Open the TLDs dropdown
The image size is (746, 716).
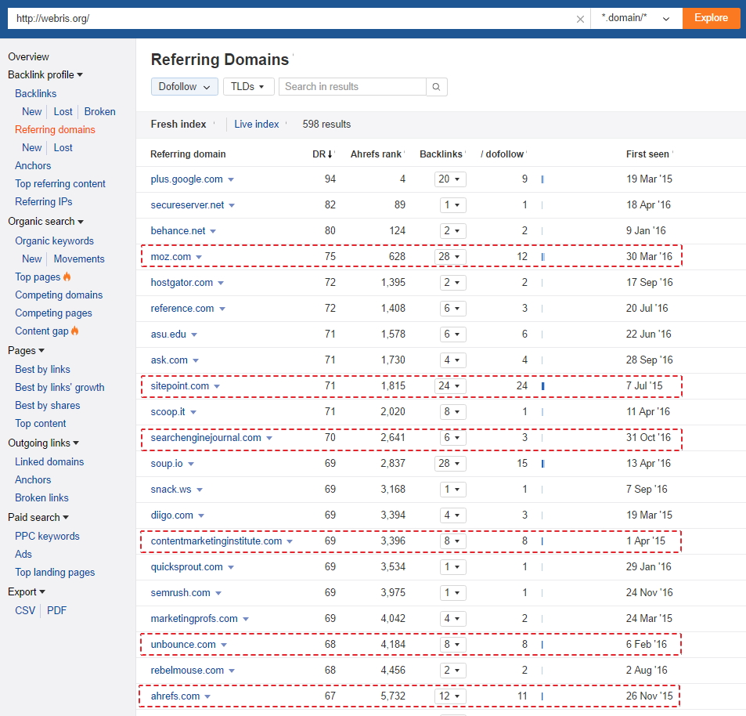point(248,87)
